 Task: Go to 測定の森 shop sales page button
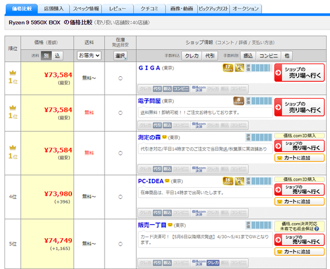point(299,146)
